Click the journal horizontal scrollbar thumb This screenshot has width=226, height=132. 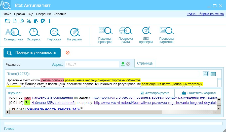coord(86,112)
